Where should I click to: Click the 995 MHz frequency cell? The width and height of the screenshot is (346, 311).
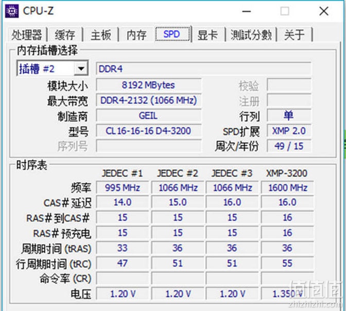[x=122, y=187]
